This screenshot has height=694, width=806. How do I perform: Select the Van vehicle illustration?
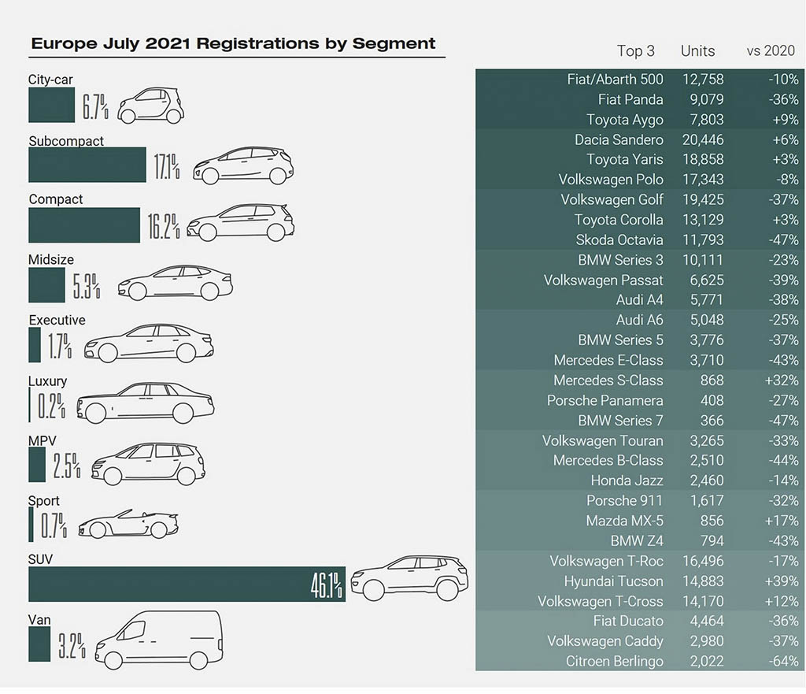[x=159, y=640]
